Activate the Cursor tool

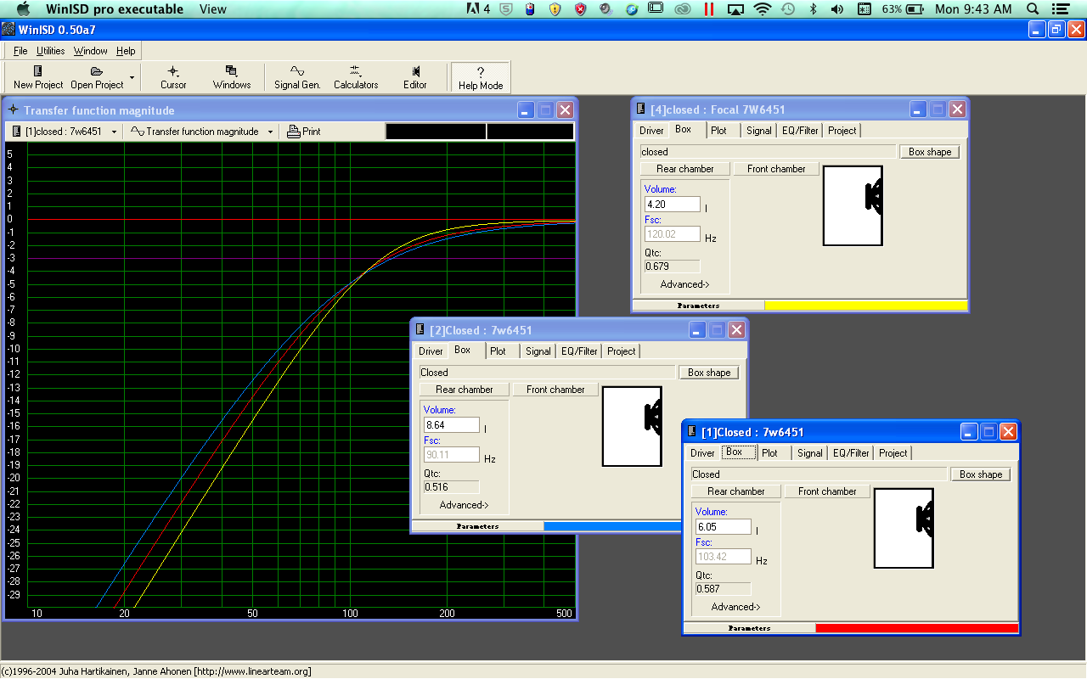click(x=173, y=77)
